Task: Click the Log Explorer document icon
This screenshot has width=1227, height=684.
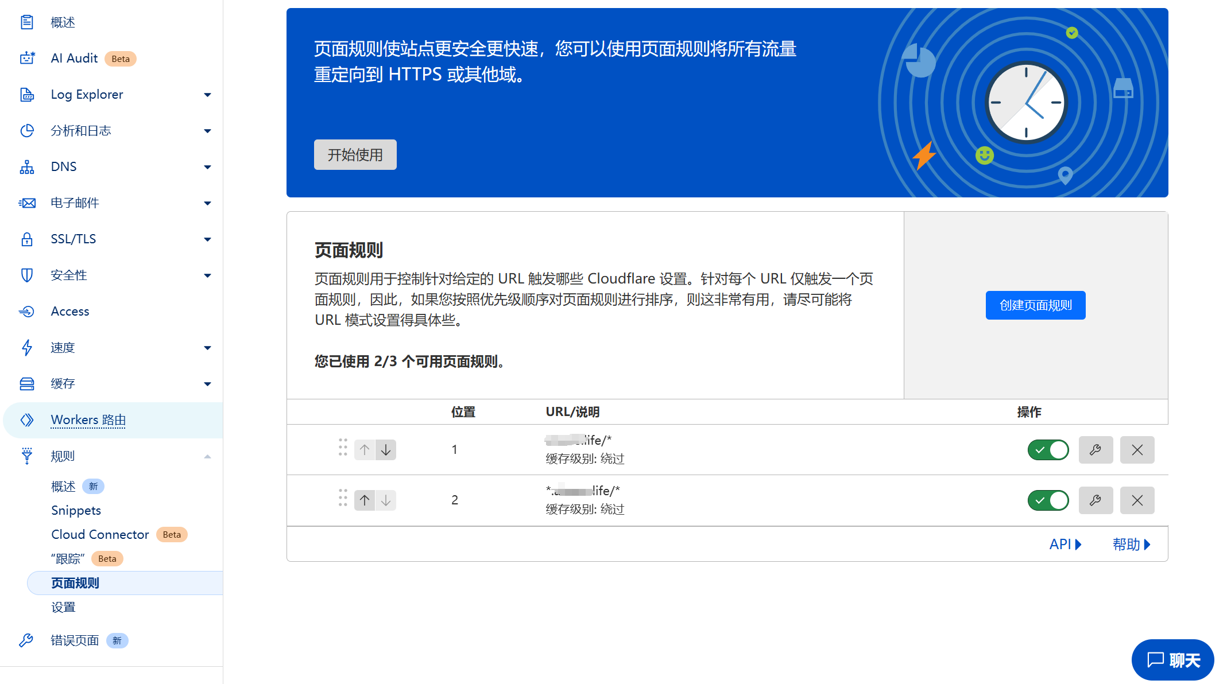Action: pos(27,95)
